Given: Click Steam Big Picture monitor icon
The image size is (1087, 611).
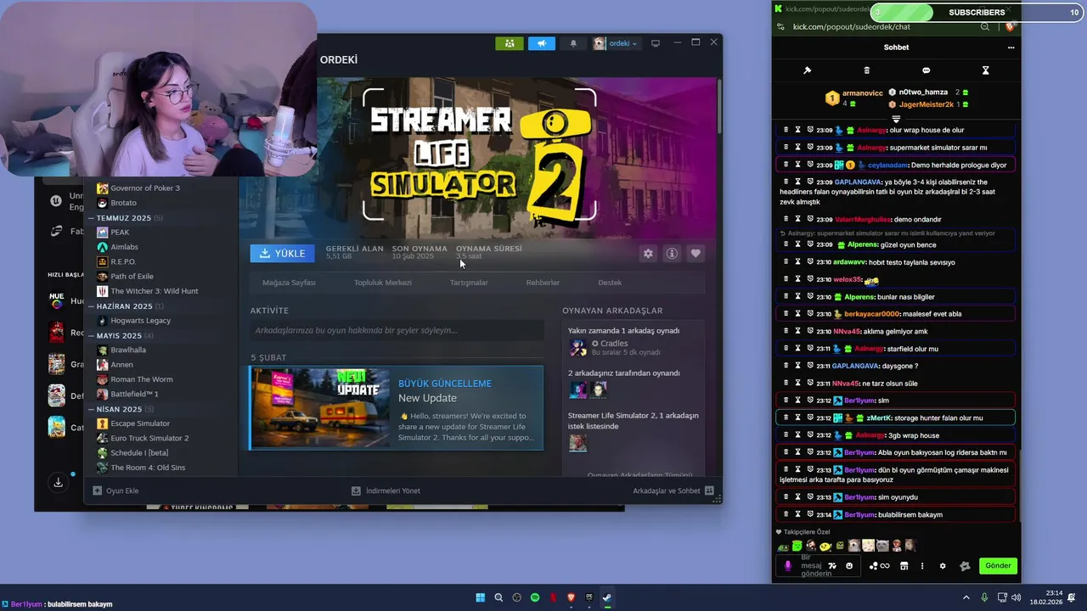Looking at the screenshot, I should pyautogui.click(x=656, y=43).
